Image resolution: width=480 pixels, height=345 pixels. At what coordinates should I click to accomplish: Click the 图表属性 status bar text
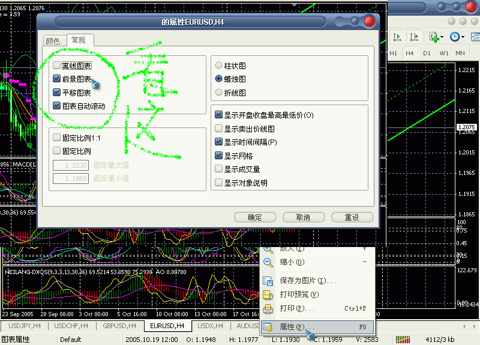[16, 340]
